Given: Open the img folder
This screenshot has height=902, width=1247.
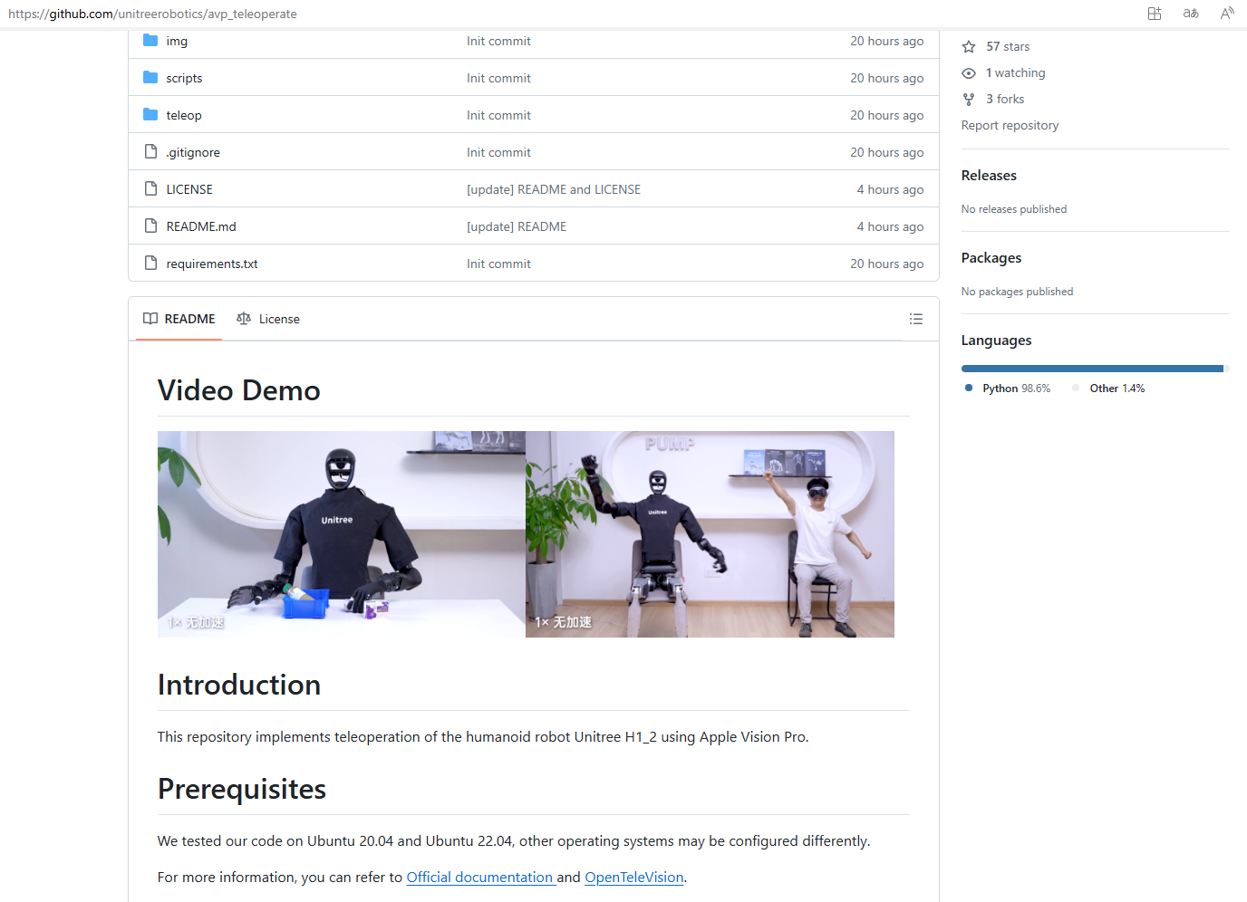Looking at the screenshot, I should [x=177, y=41].
